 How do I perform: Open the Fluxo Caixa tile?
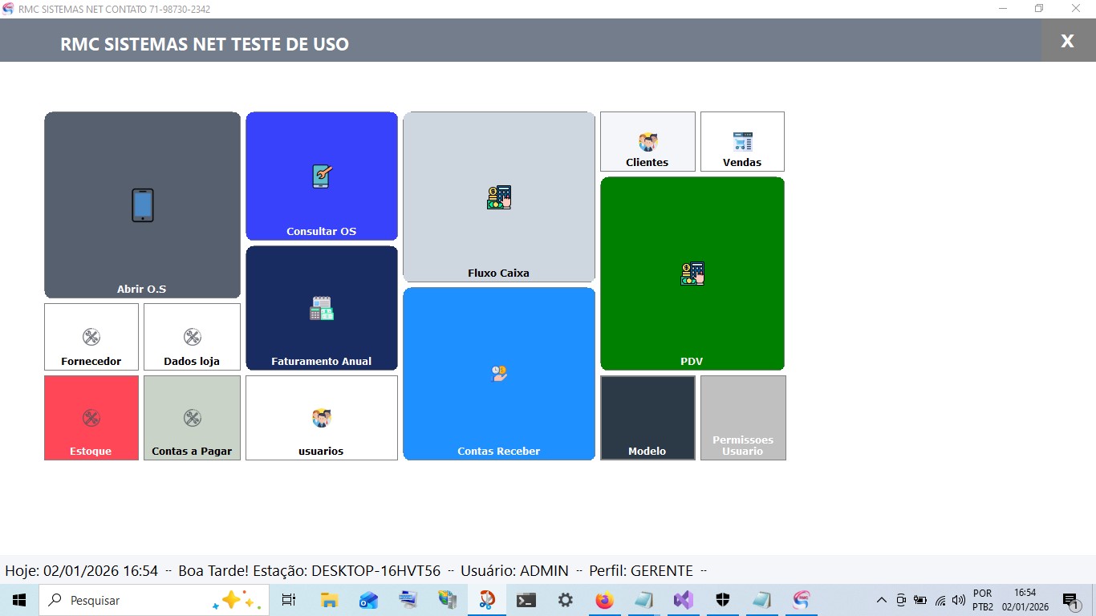tap(498, 197)
